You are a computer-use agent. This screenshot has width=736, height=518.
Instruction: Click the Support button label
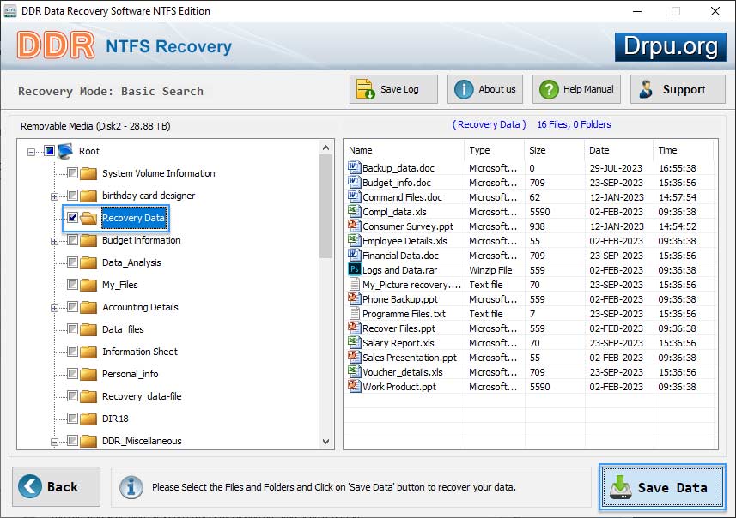coord(684,89)
